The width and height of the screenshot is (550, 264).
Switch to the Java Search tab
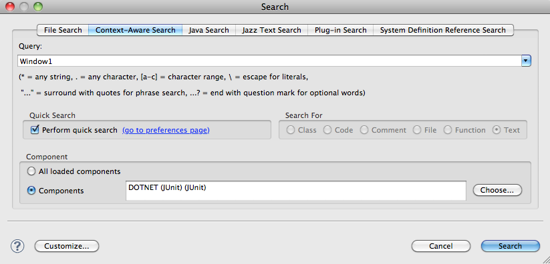tap(209, 30)
